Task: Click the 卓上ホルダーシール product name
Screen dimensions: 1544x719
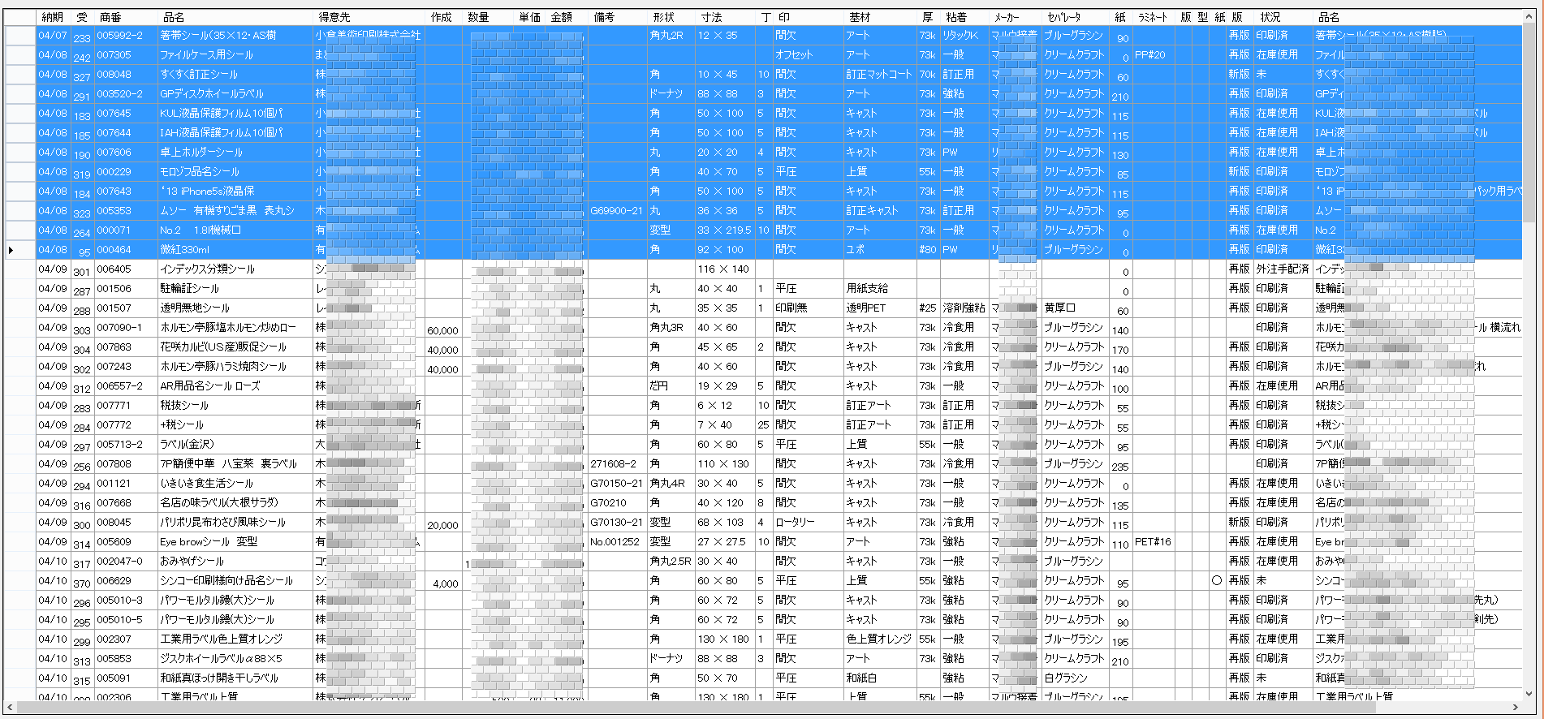Action: [201, 153]
